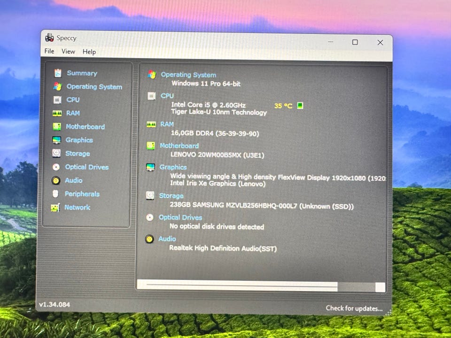
Task: Open Graphics section from sidebar
Action: [x=79, y=140]
